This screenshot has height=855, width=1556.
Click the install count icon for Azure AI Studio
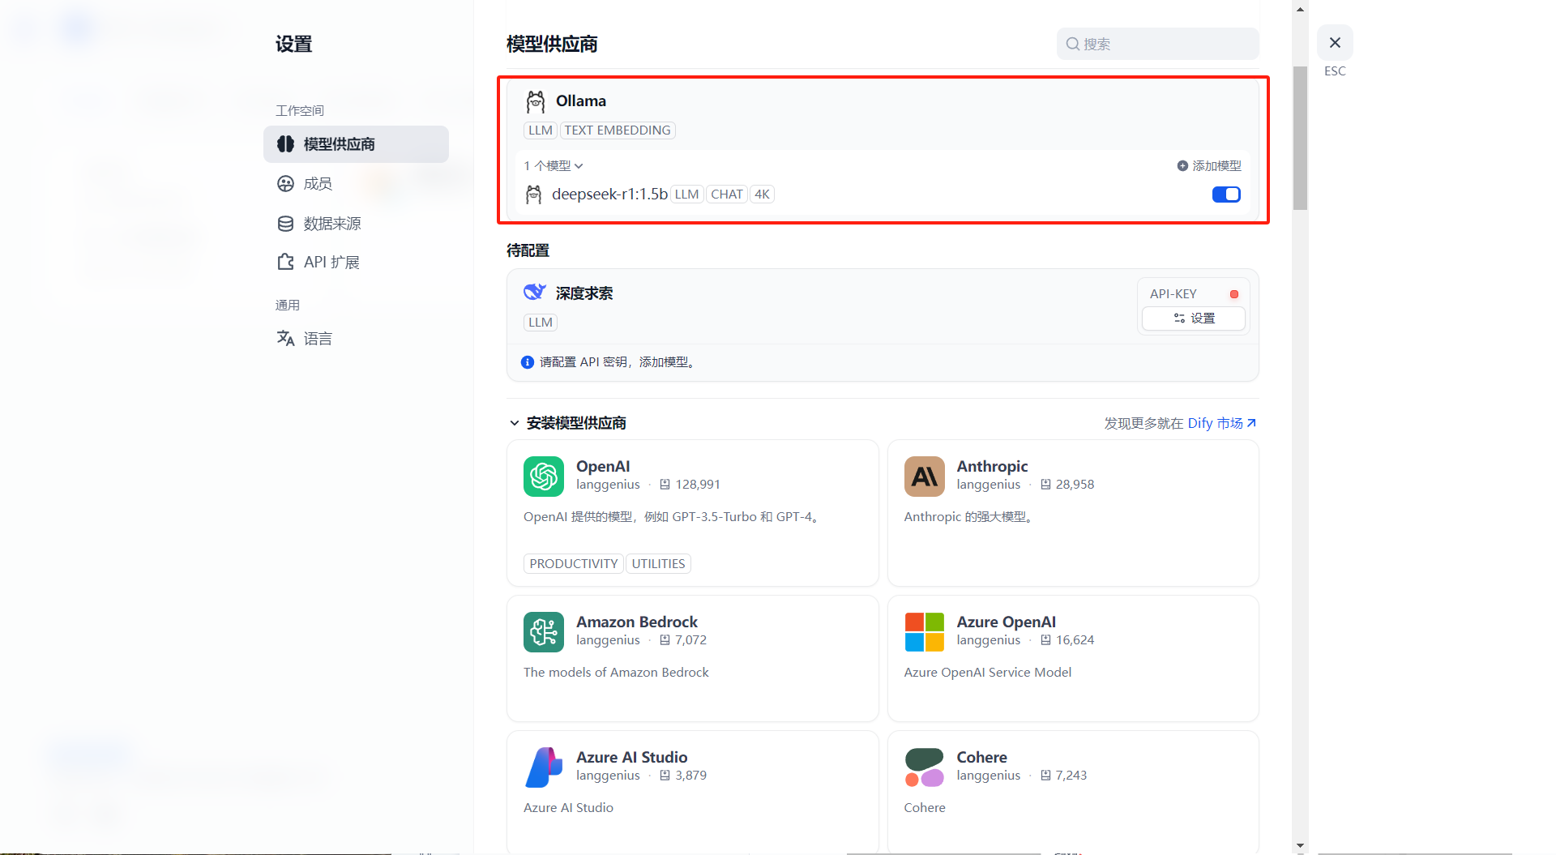[665, 775]
